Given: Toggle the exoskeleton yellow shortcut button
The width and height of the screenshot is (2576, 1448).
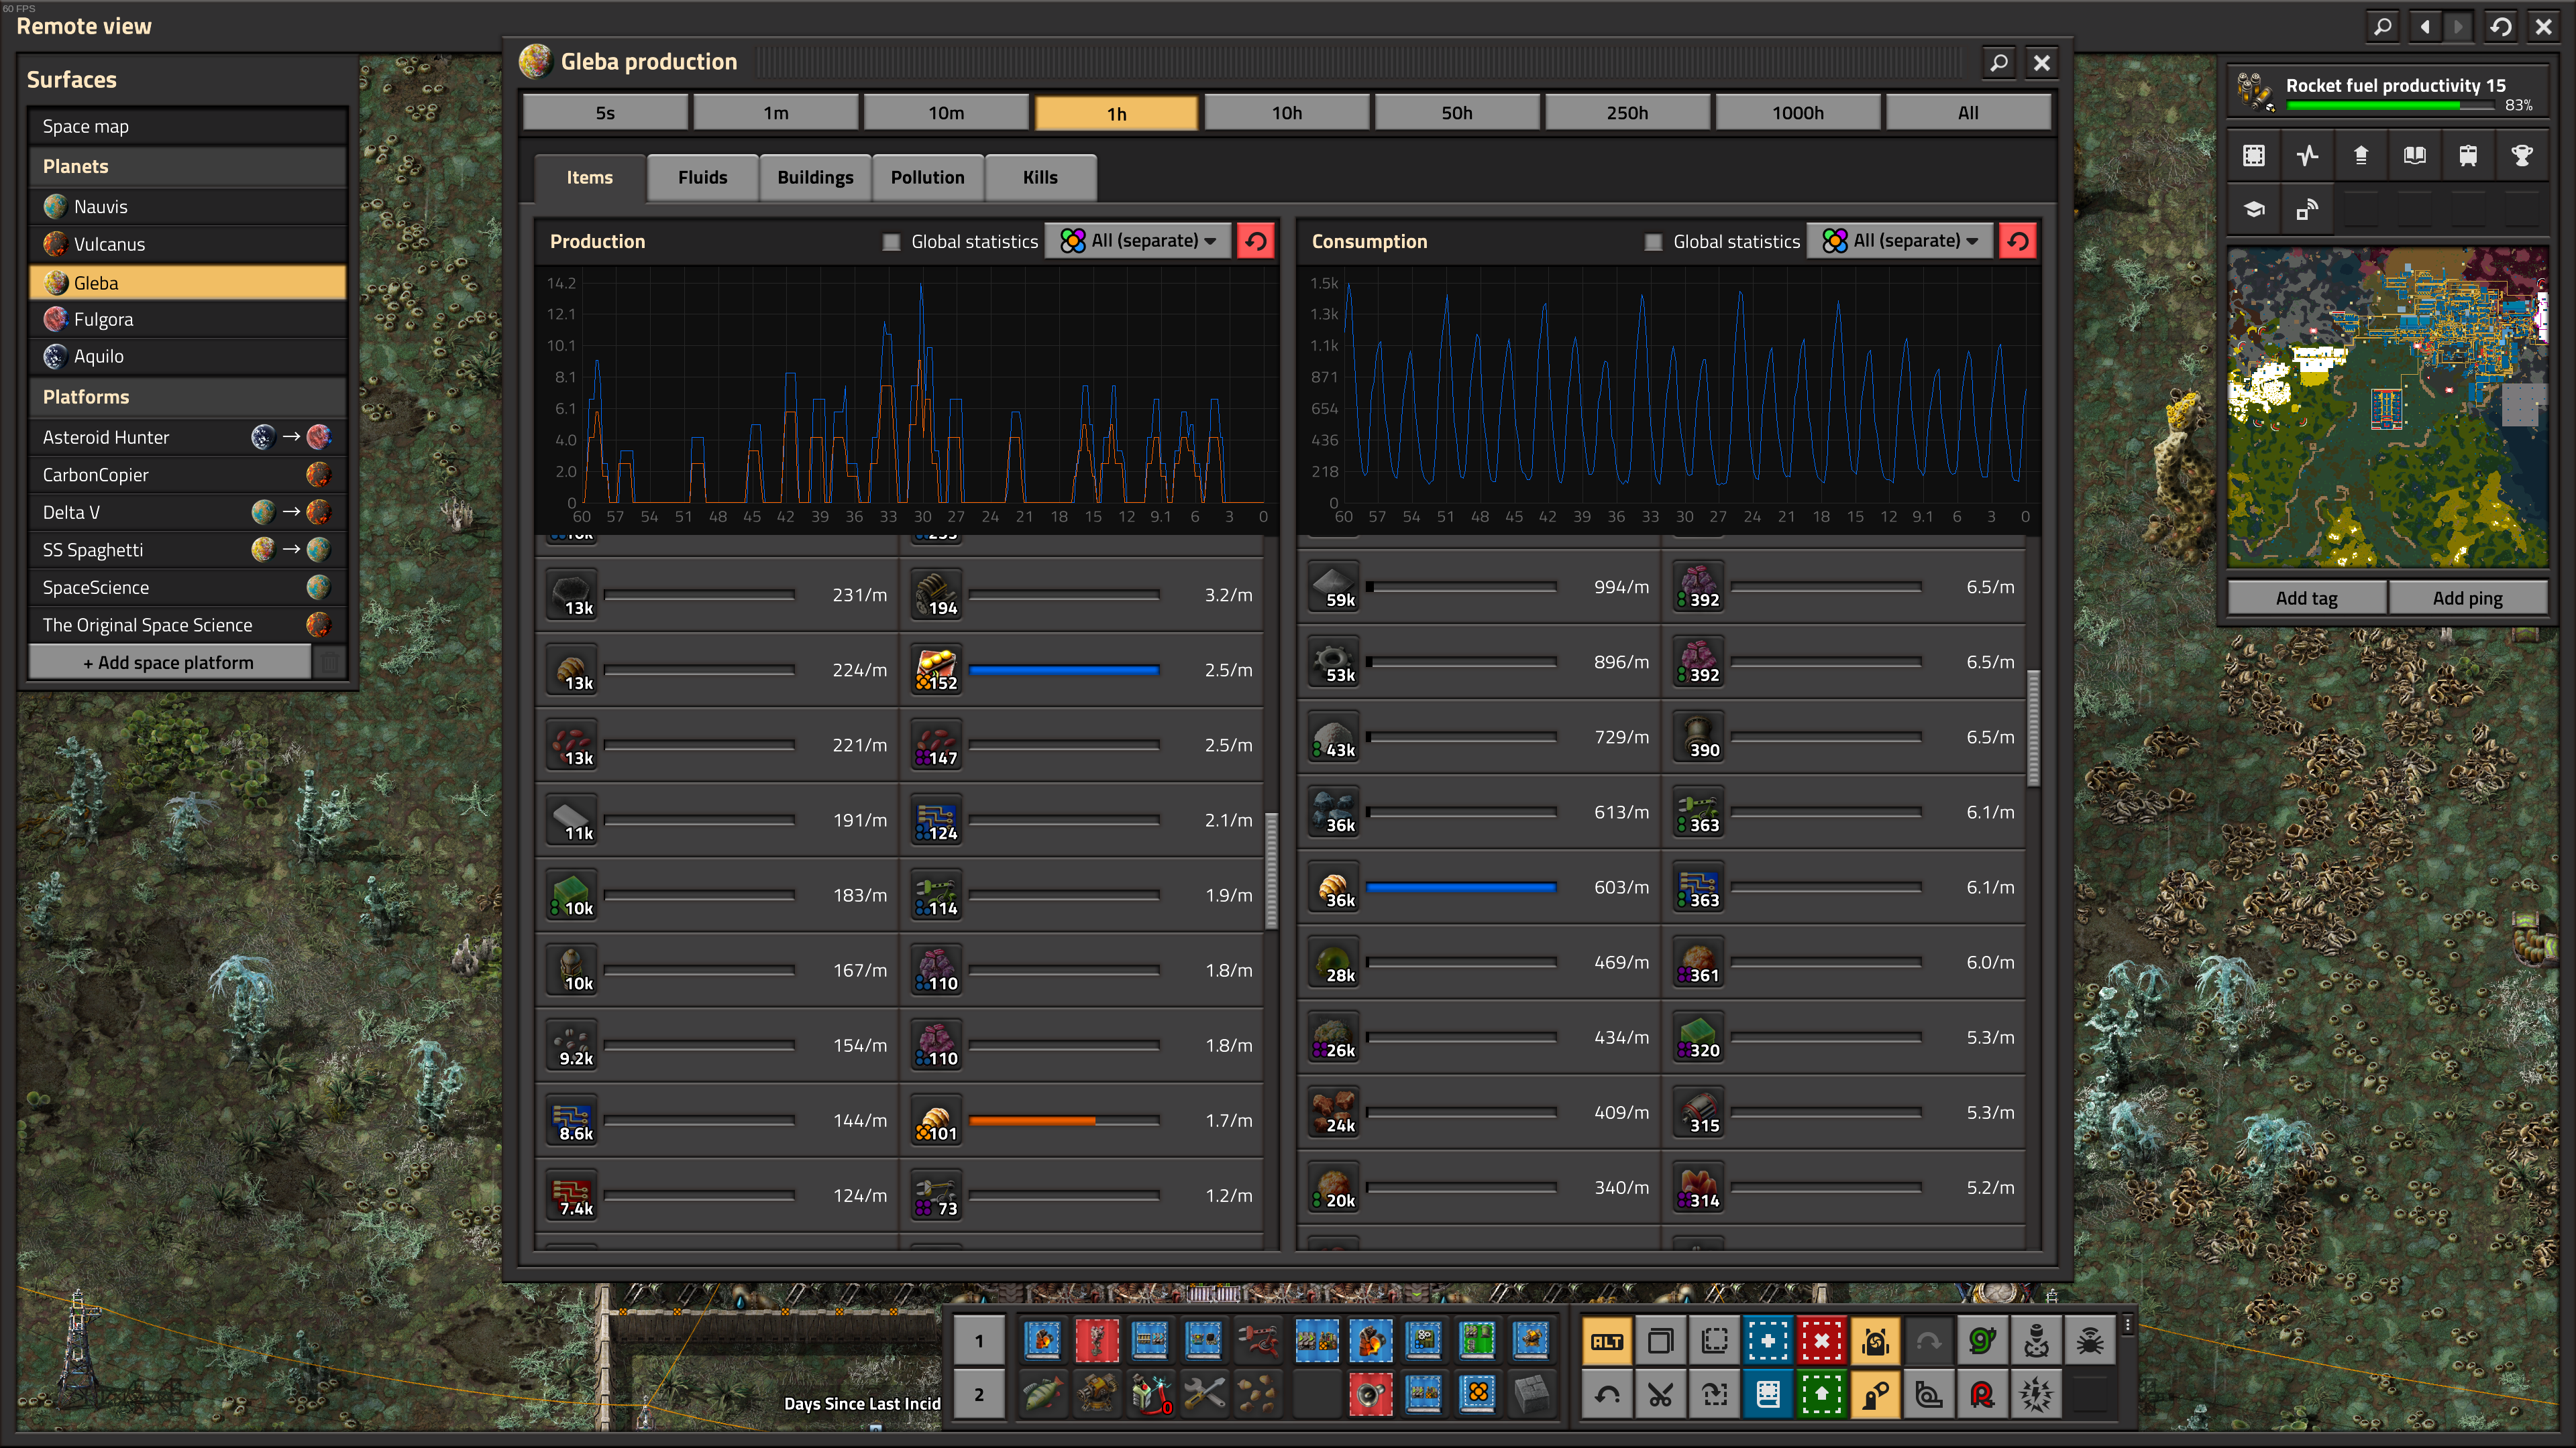Looking at the screenshot, I should [x=1875, y=1394].
